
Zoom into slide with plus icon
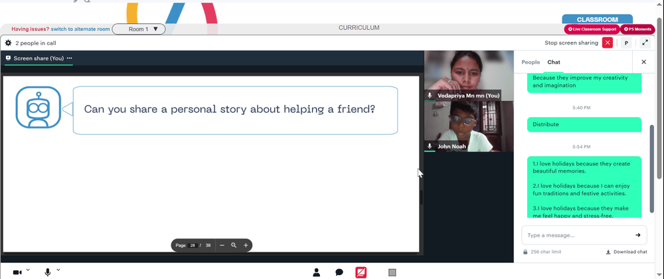(x=246, y=245)
